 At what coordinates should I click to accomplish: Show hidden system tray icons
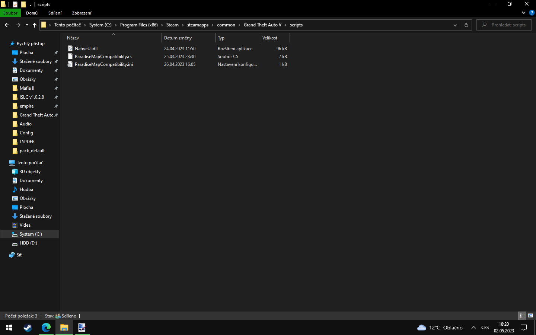pyautogui.click(x=473, y=328)
